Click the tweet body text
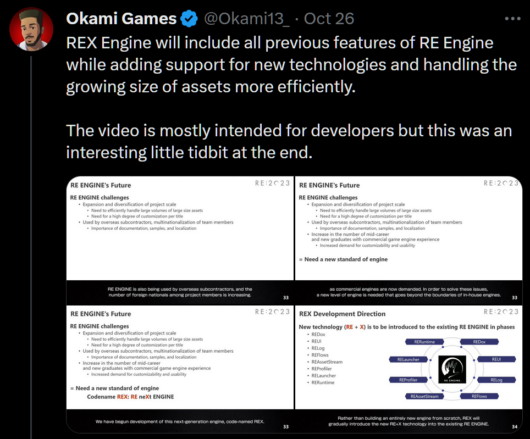 tap(275, 96)
